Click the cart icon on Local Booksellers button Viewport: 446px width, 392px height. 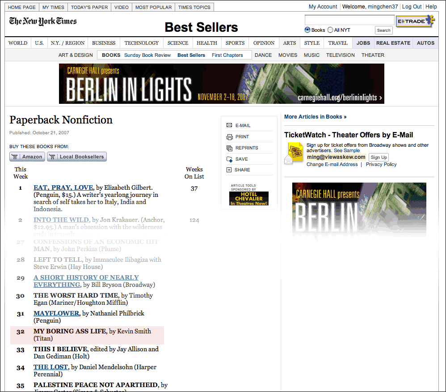[52, 157]
